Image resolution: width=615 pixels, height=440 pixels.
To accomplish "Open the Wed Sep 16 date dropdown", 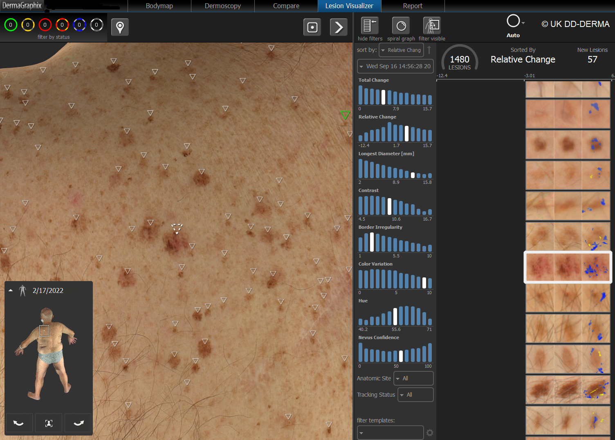I will (395, 66).
